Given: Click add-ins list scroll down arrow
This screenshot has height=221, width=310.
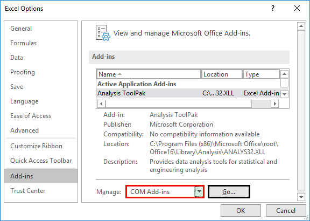Looking at the screenshot, I should coord(284,94).
